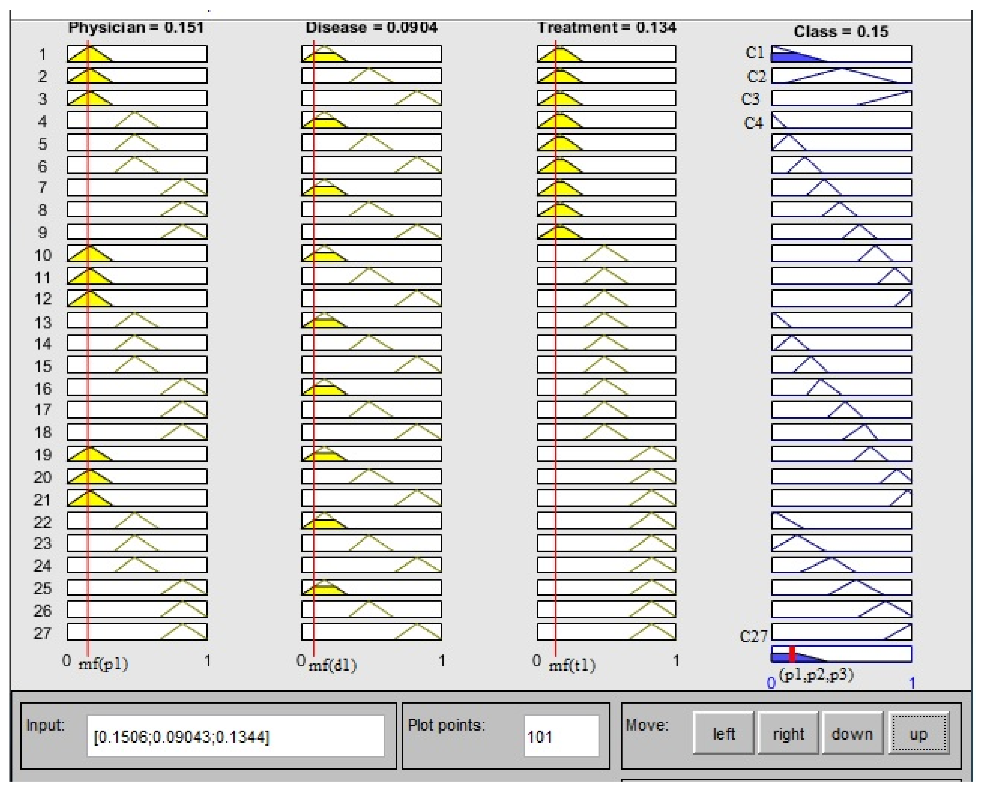Click rule 19 Disease membership plot
982x793 pixels.
[x=371, y=454]
